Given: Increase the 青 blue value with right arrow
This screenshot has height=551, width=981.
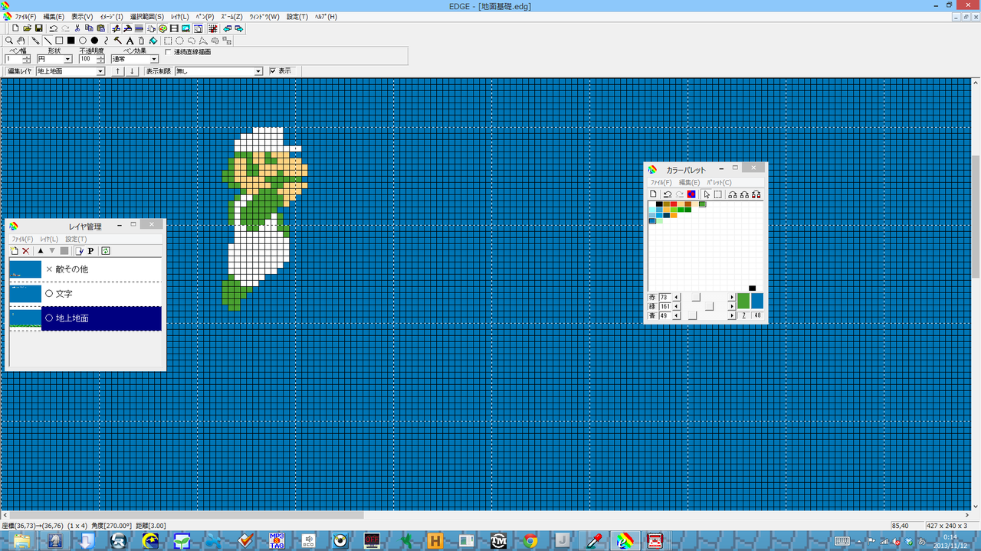Looking at the screenshot, I should tap(731, 315).
